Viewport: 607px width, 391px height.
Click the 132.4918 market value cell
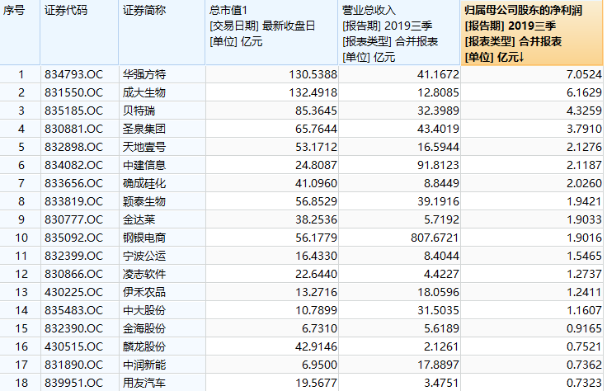tap(313, 92)
